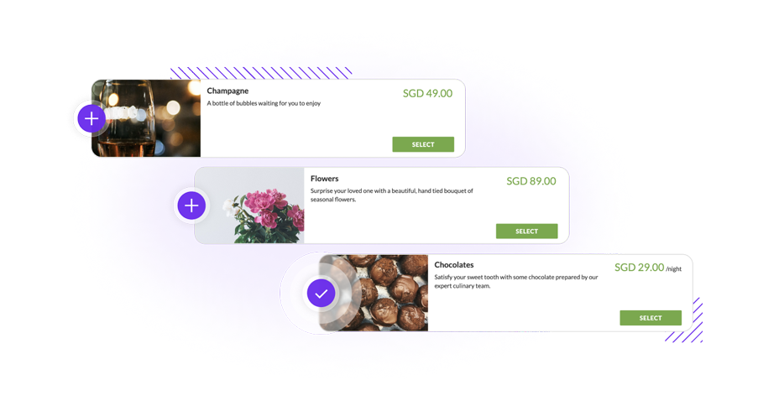Viewport: 779px width, 411px height.
Task: Click the Chocolates title
Action: (454, 265)
